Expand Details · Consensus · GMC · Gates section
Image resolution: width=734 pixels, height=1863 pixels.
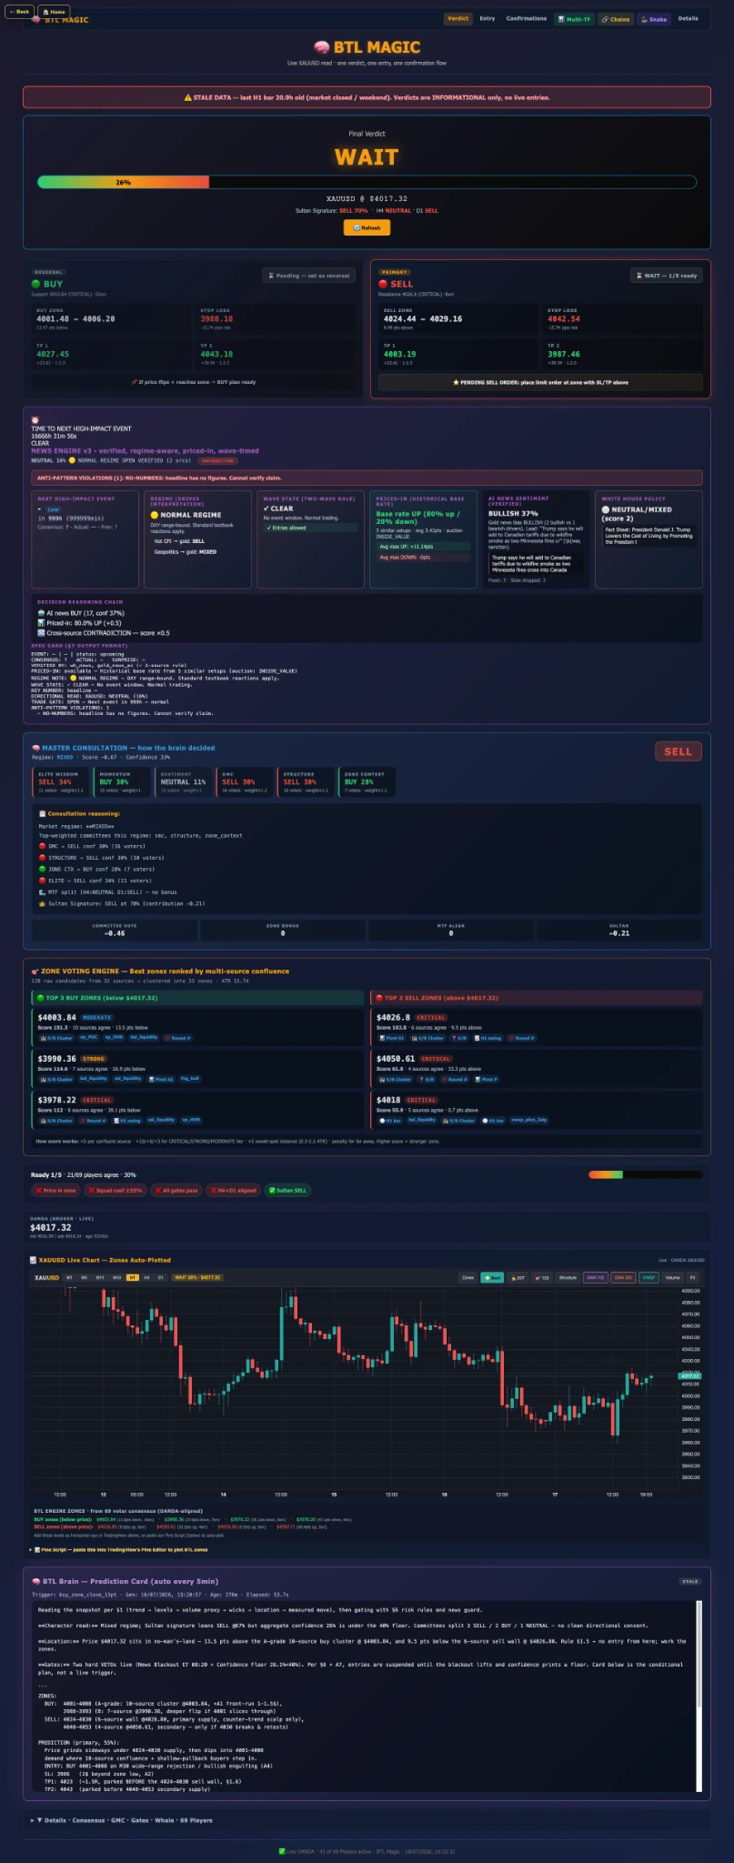click(121, 1820)
